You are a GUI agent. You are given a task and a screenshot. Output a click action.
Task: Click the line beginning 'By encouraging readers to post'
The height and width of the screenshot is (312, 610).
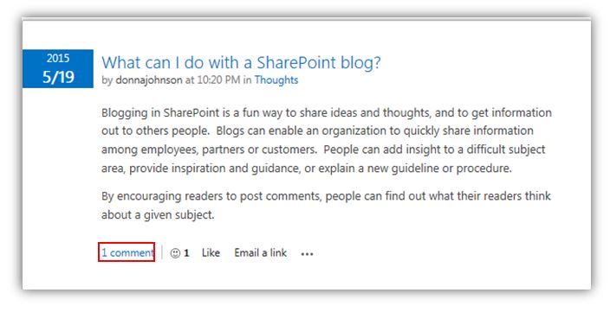[x=326, y=196]
